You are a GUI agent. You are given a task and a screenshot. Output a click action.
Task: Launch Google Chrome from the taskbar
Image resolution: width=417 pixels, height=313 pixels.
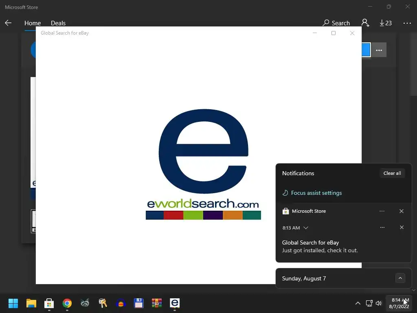[67, 303]
